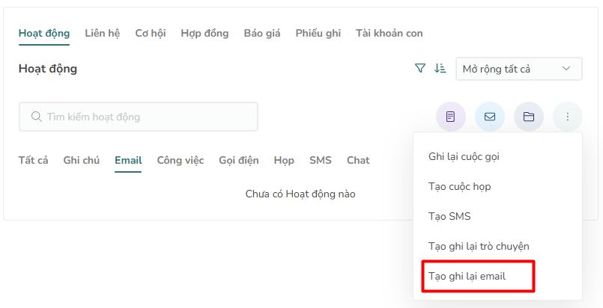The image size is (603, 308).
Task: Compose email using the envelope icon
Action: click(490, 117)
